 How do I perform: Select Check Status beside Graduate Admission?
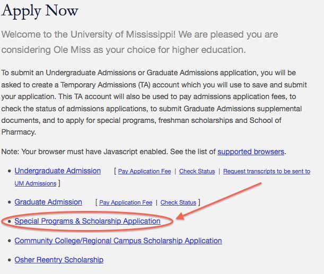(x=178, y=202)
